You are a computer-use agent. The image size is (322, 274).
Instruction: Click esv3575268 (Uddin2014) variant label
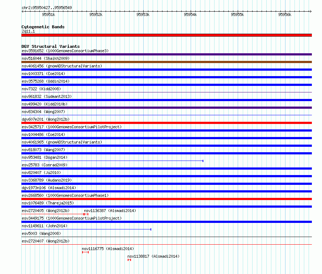[46, 81]
